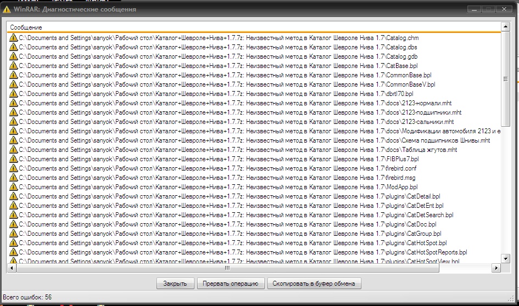
Task: Click the horizontal scrollbar thumb
Action: 228,268
